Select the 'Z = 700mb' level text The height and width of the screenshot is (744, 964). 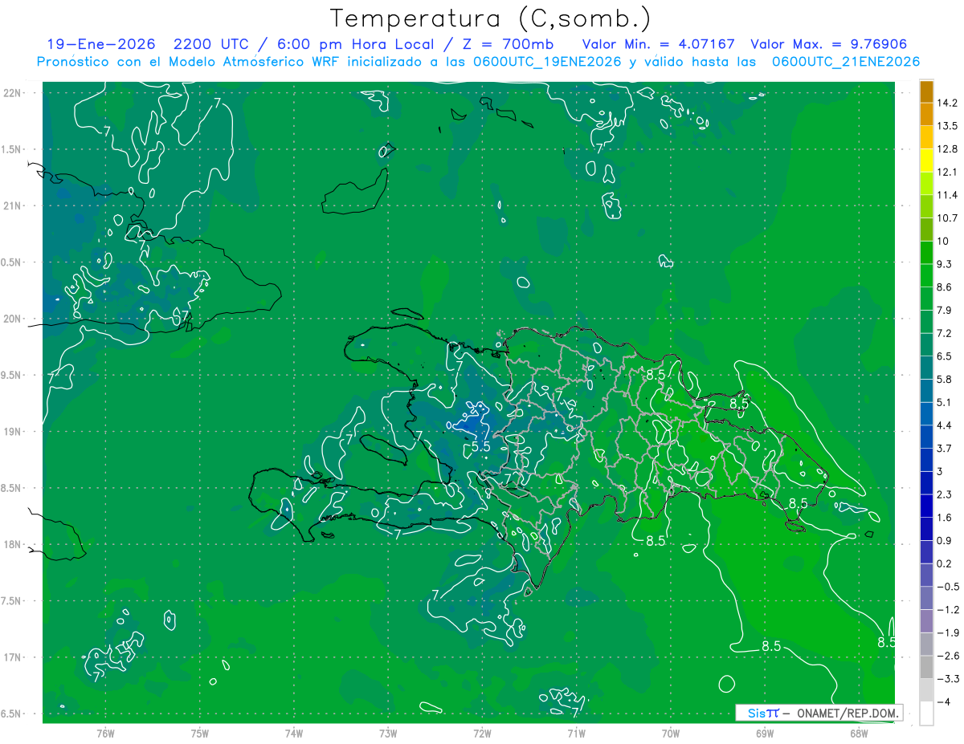pos(508,44)
